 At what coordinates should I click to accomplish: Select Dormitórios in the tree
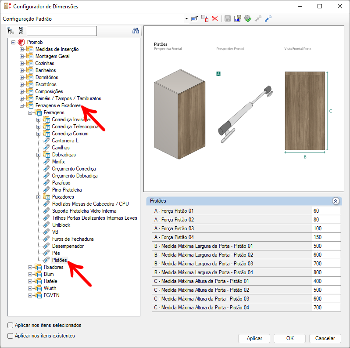pos(46,77)
